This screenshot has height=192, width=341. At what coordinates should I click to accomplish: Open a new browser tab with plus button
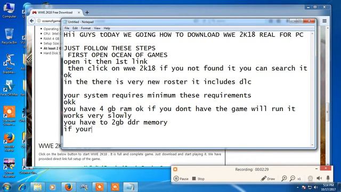click(x=87, y=12)
